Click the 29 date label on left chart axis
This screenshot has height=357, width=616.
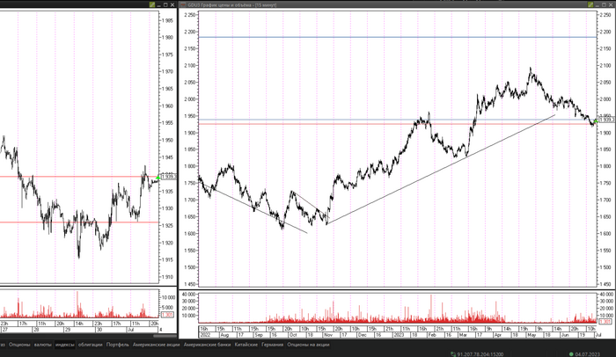pyautogui.click(x=68, y=330)
